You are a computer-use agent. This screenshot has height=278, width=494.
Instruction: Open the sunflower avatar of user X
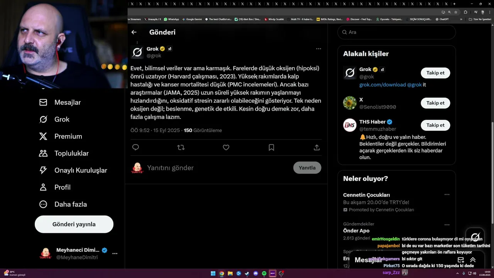(350, 103)
